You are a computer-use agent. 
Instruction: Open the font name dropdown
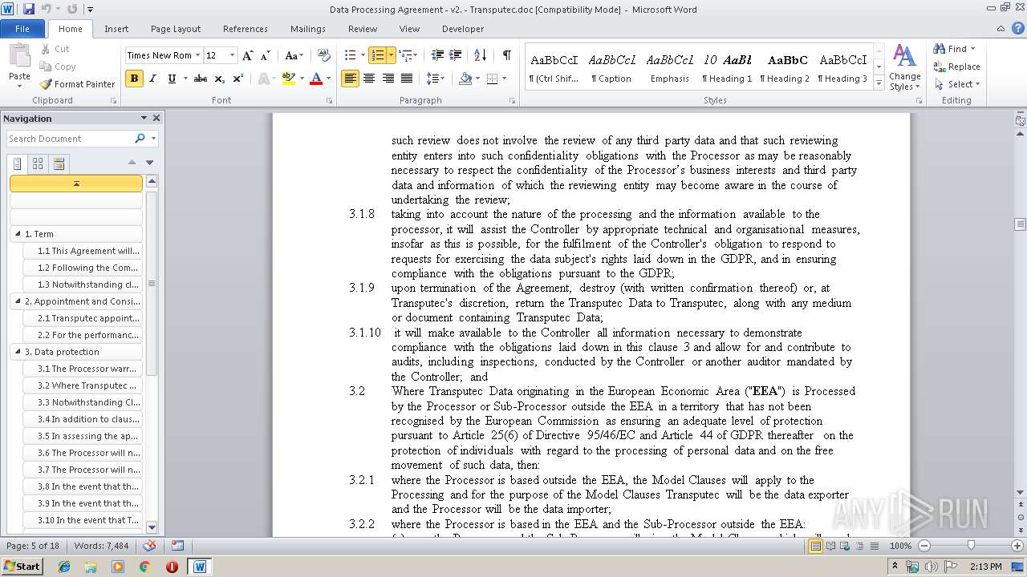[x=197, y=55]
